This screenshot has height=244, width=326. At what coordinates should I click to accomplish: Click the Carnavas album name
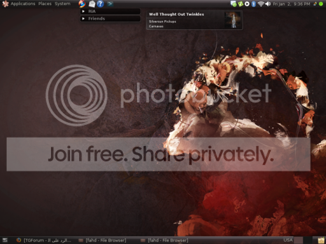point(156,26)
